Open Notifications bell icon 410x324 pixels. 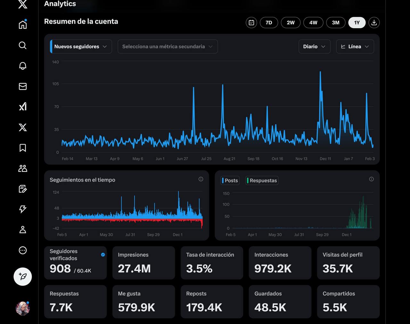click(x=23, y=66)
